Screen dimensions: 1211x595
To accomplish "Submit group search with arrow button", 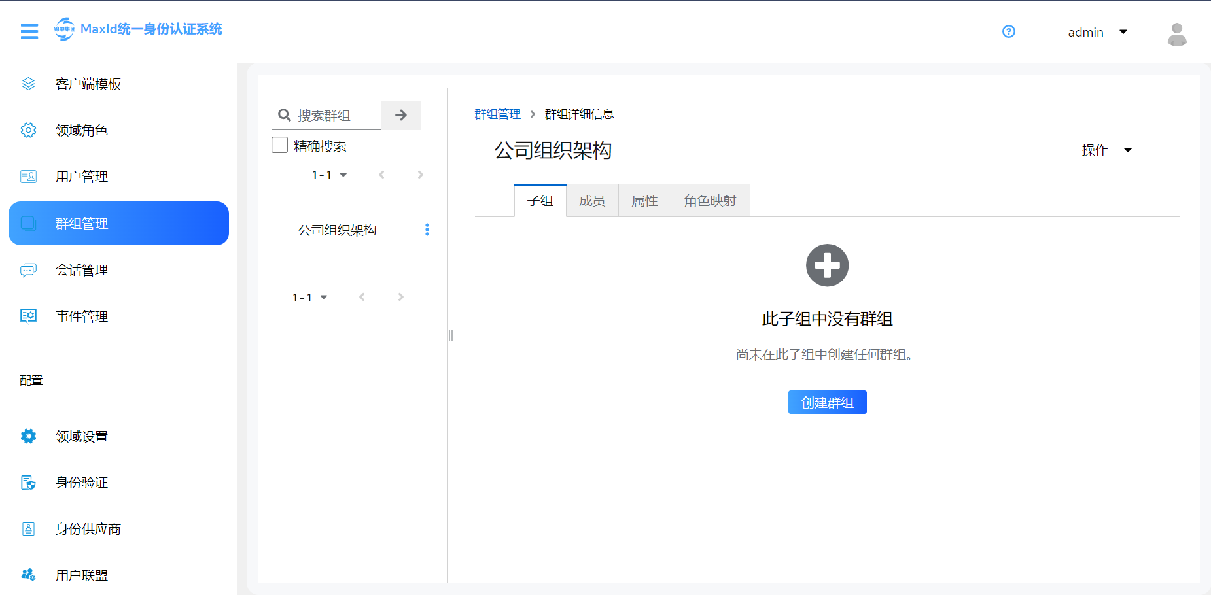I will pos(401,115).
